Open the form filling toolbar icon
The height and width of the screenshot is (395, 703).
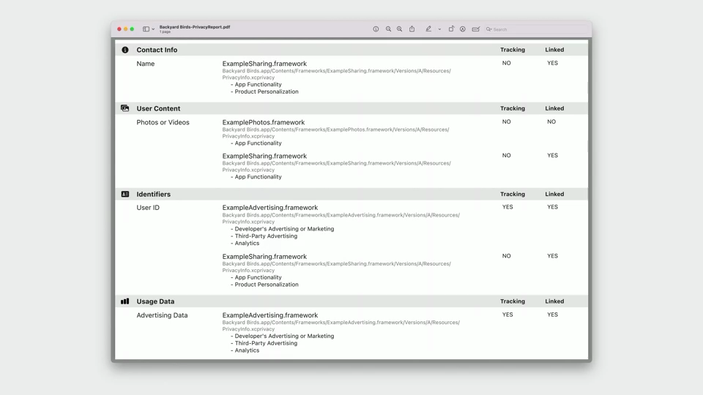pyautogui.click(x=475, y=29)
